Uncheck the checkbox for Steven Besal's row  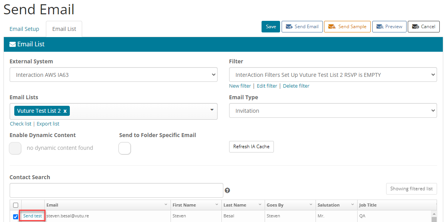[15, 217]
